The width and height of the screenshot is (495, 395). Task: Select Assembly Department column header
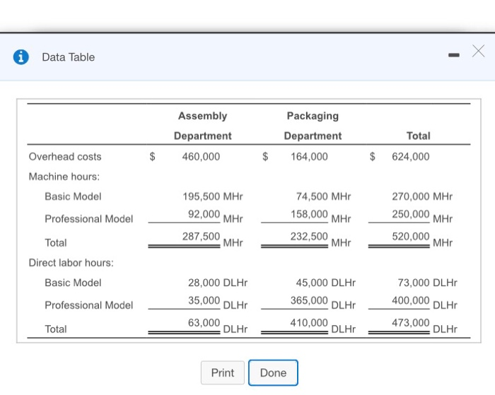[x=203, y=126]
